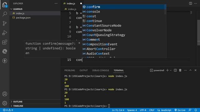The image size is (200, 112).
Task: Open the Thunder Client lightning icon
Action: (5, 61)
